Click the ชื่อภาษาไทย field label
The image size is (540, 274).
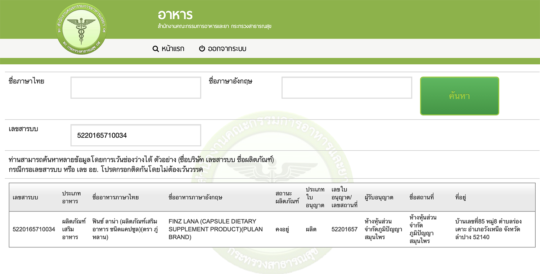tap(26, 81)
